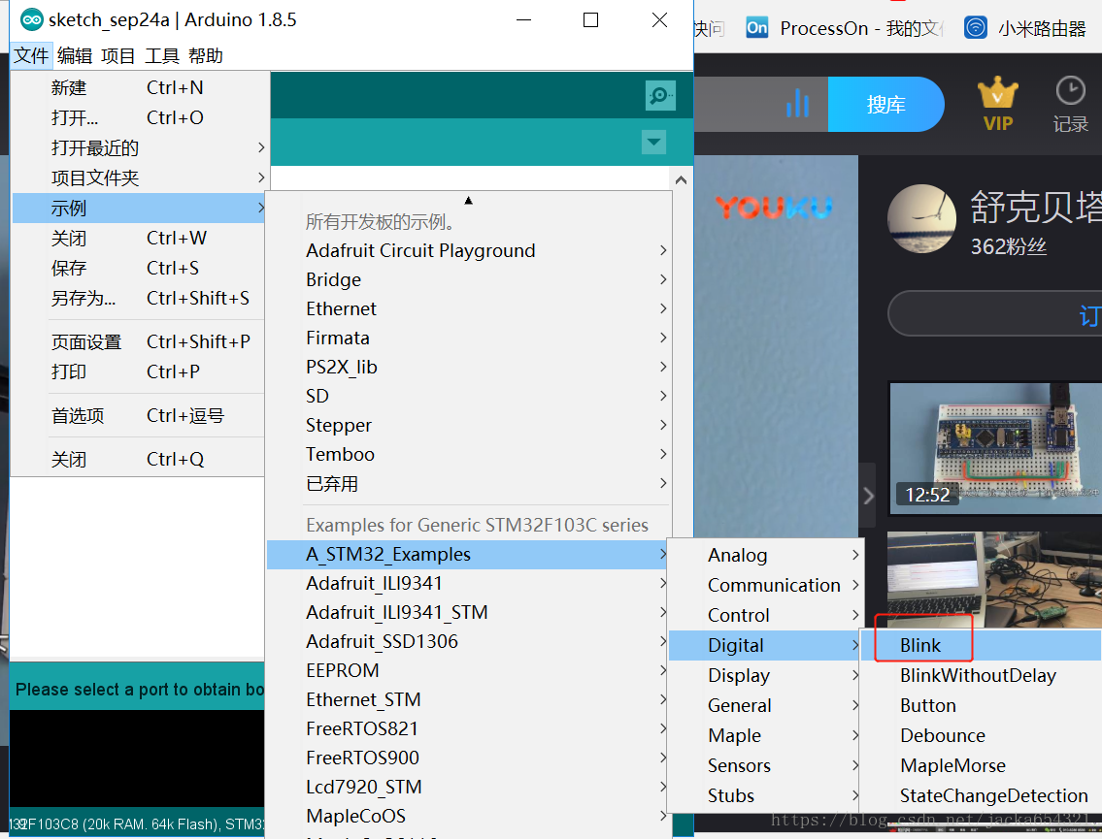Select 示例 in the file menu

pyautogui.click(x=139, y=208)
